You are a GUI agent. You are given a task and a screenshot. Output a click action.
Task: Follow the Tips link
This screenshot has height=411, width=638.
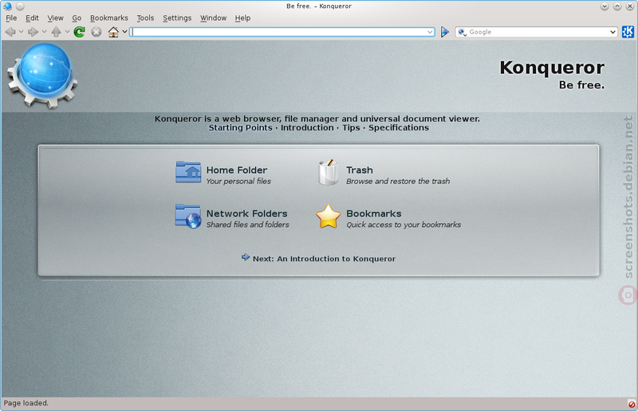click(x=351, y=127)
